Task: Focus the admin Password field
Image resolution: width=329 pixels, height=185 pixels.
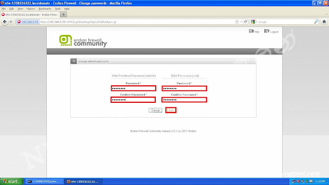Action: [134, 88]
